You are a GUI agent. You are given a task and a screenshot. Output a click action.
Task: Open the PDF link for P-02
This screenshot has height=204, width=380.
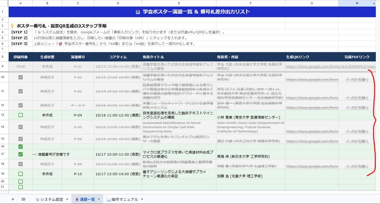click(357, 98)
